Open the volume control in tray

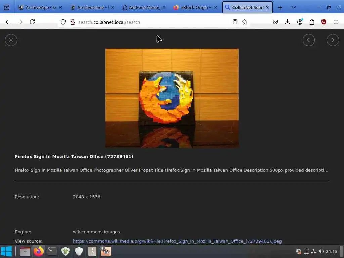tap(321, 251)
